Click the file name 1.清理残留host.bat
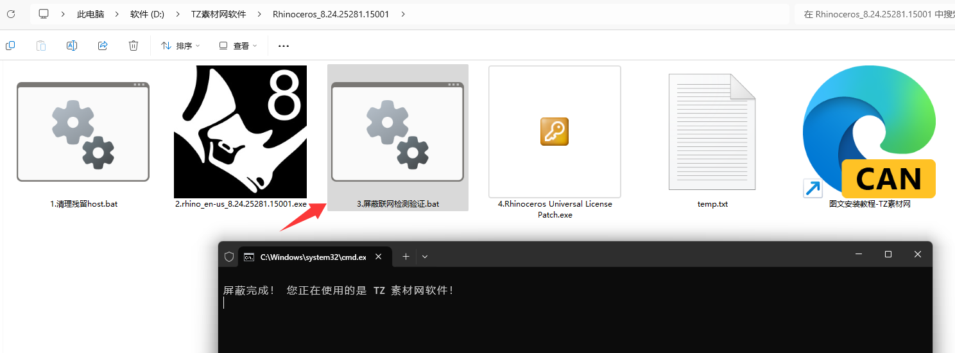955x353 pixels. pos(84,204)
